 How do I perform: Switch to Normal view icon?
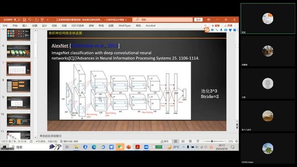point(175,141)
